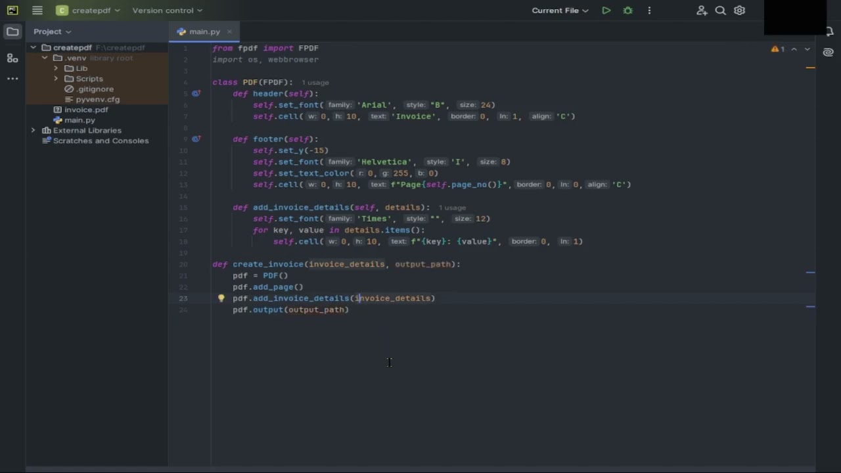Show more tool windows ellipsis
Image resolution: width=841 pixels, height=473 pixels.
(12, 78)
